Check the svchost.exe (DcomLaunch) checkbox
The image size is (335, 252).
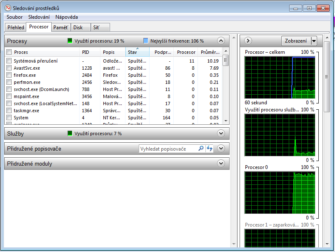click(x=9, y=89)
